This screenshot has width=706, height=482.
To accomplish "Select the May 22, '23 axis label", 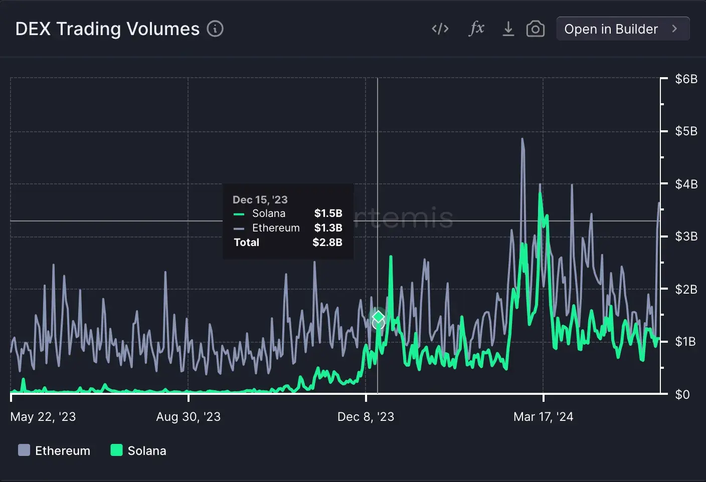I will pyautogui.click(x=43, y=417).
